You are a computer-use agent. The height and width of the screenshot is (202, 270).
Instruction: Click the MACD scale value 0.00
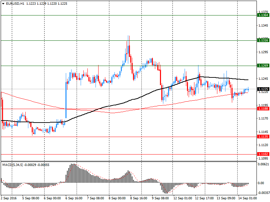coord(261,183)
